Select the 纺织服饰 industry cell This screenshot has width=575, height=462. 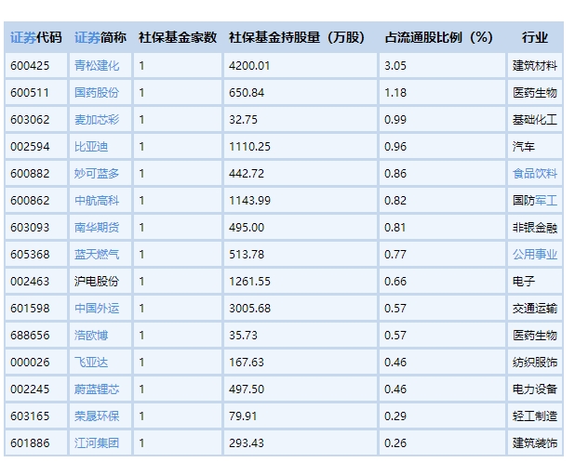click(535, 363)
